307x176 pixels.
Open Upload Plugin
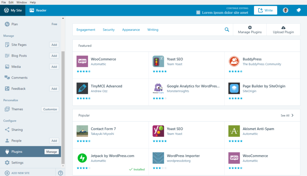click(283, 30)
